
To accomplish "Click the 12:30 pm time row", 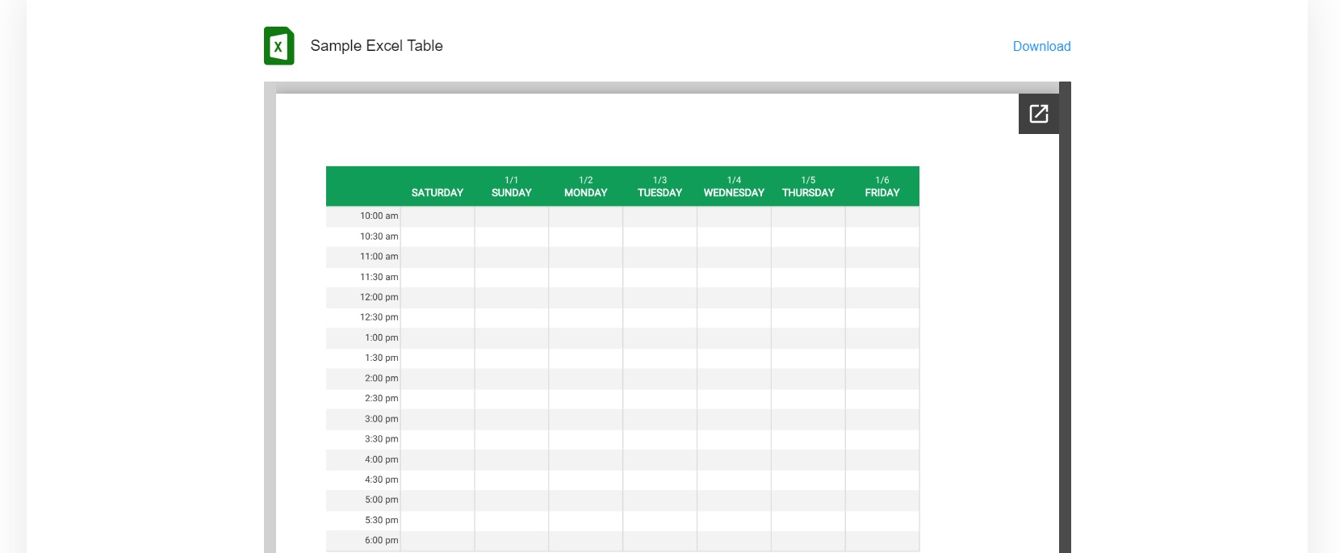I will [622, 317].
